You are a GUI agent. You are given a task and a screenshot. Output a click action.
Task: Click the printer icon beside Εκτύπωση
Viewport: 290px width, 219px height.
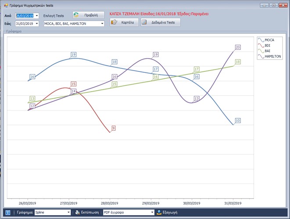[x=78, y=212]
